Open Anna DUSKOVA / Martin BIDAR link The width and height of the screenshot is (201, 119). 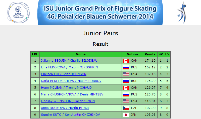65,108
